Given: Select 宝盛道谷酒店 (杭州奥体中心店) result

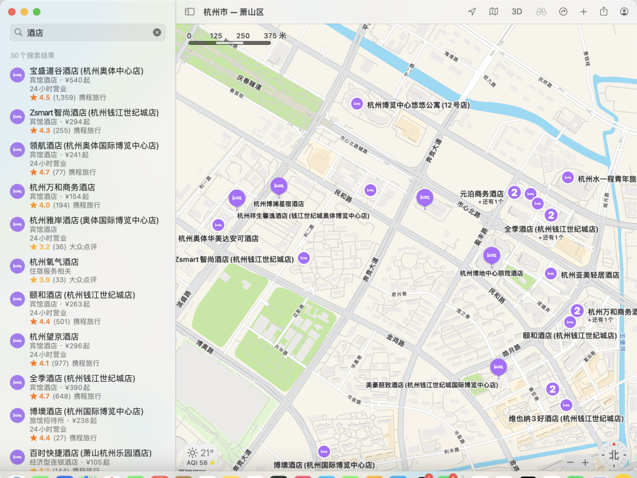Looking at the screenshot, I should [x=88, y=84].
